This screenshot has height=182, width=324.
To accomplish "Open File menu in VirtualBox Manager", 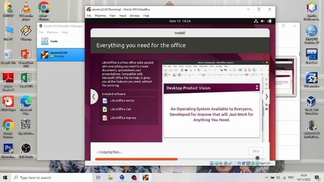I will coord(41,32).
